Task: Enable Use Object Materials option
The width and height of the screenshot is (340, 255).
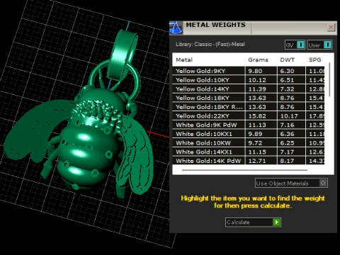Action: coord(291,183)
